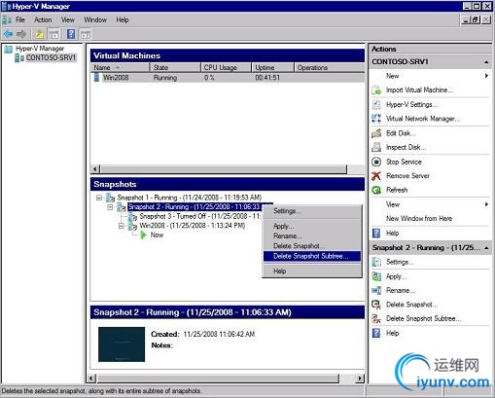Expand the New submenu arrow
This screenshot has height=398, width=495.
point(486,76)
